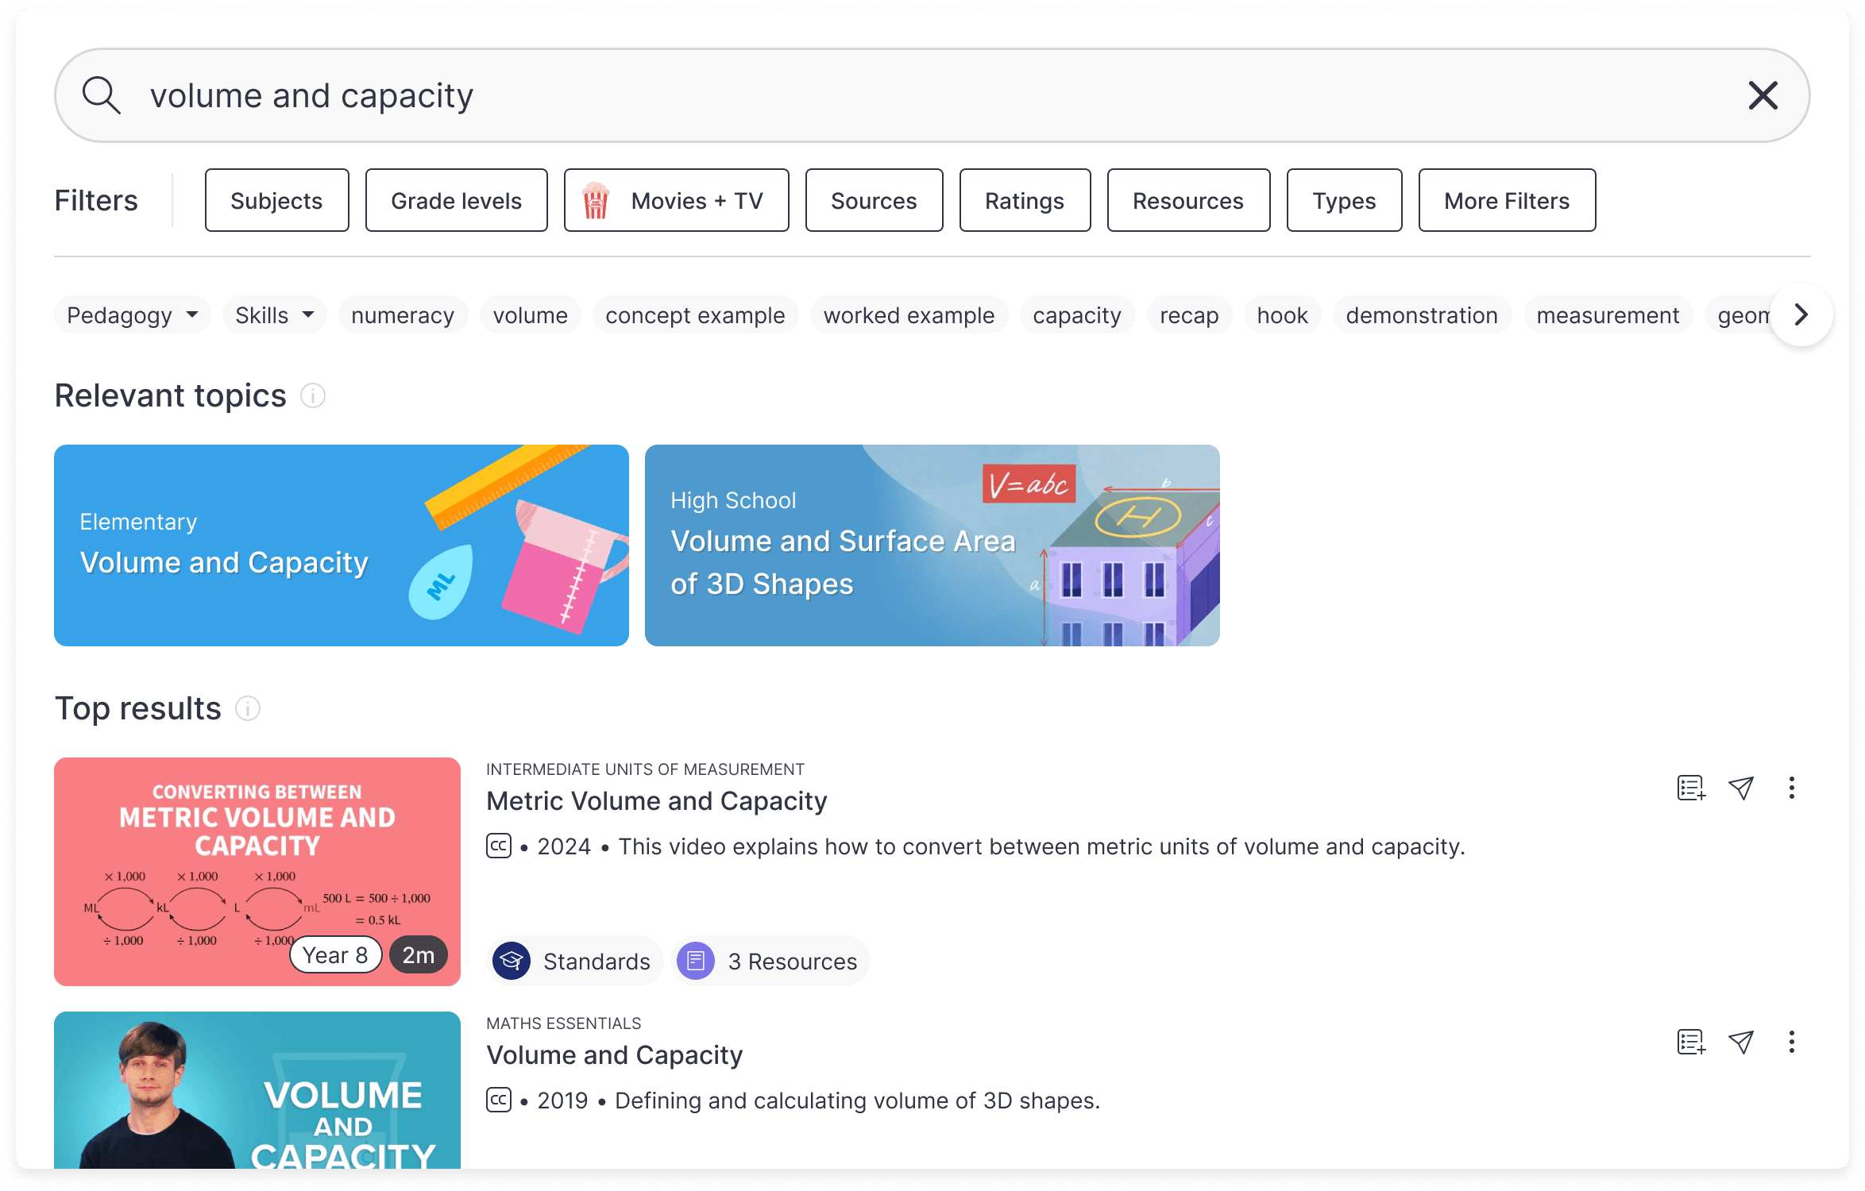Screen dimensions: 1865x1191
Task: Enable the worked example tag
Action: click(909, 314)
